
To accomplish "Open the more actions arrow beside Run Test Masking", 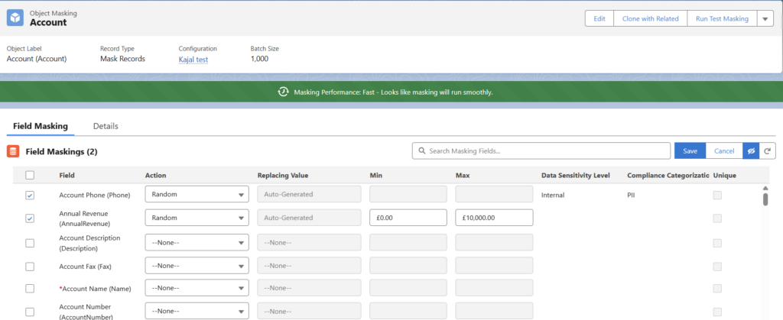I will pyautogui.click(x=765, y=18).
